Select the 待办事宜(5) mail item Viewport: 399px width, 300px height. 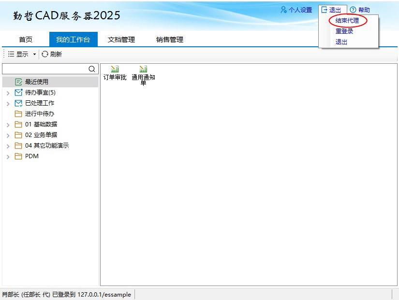pos(40,93)
